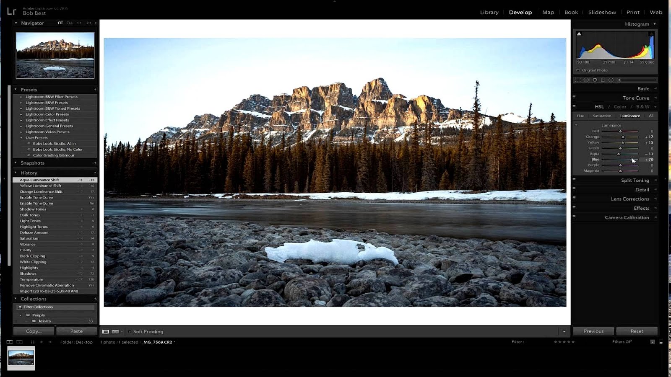Screen dimensions: 671x377
Task: Select the Spot Removal tool
Action: click(586, 80)
